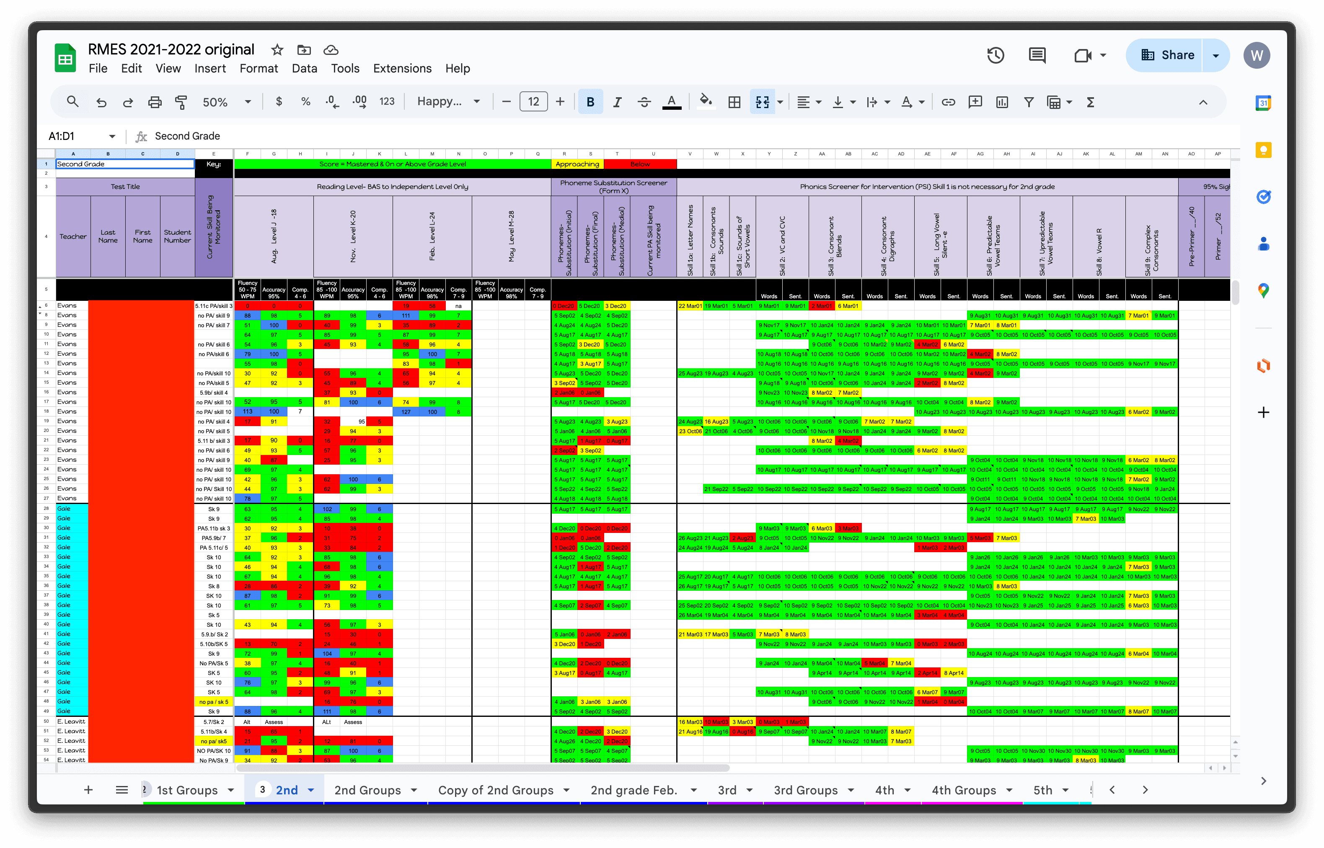Open the fill color paint bucket
This screenshot has width=1324, height=848.
pos(705,102)
